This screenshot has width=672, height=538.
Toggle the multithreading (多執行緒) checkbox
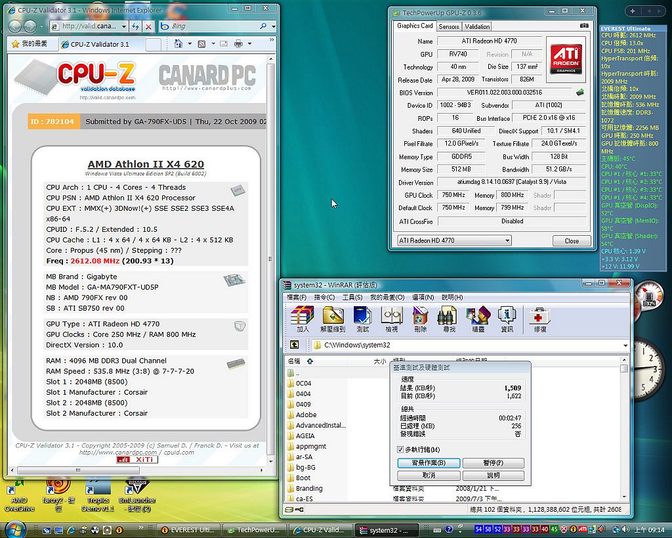pyautogui.click(x=400, y=449)
